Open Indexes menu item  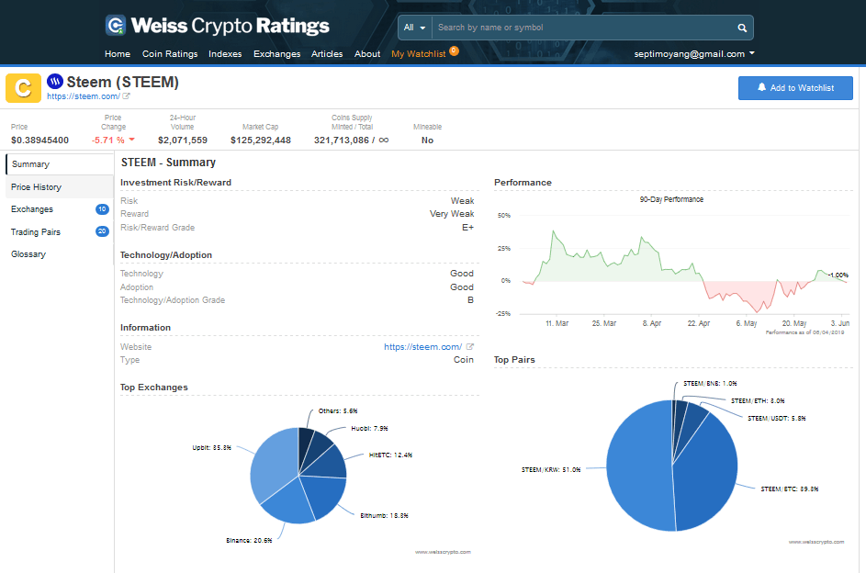[x=225, y=53]
